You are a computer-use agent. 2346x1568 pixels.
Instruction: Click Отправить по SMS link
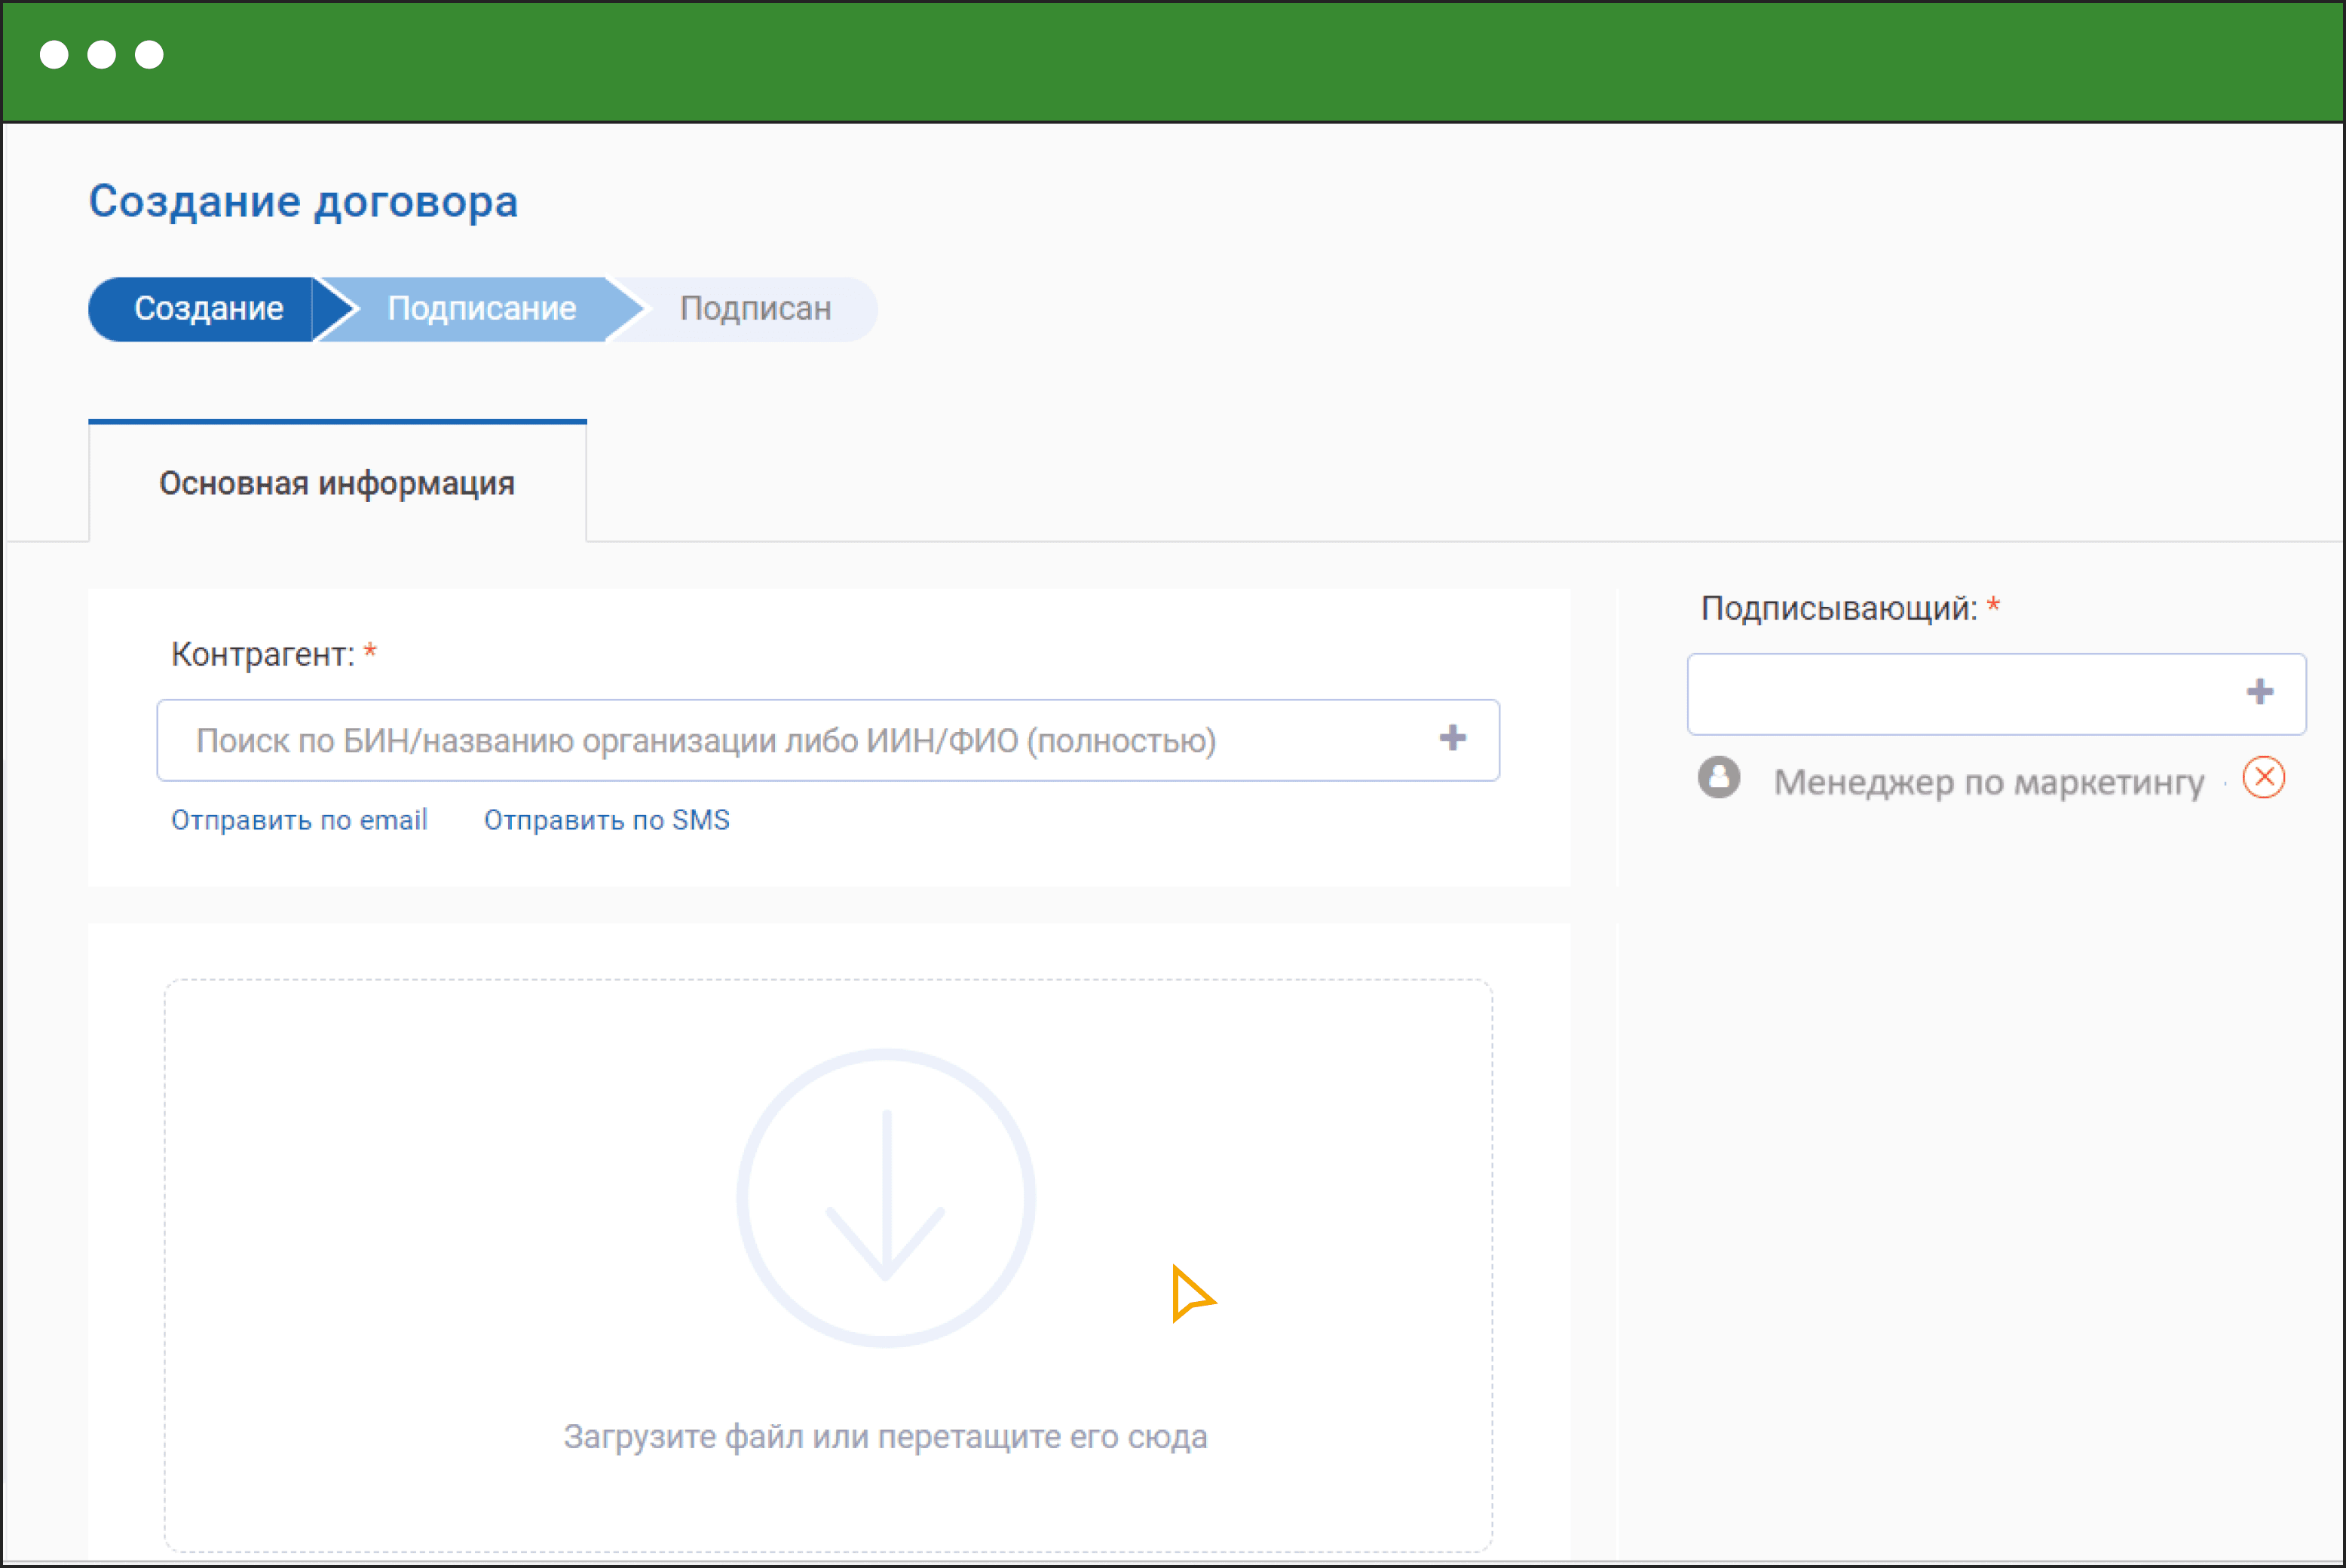606,820
